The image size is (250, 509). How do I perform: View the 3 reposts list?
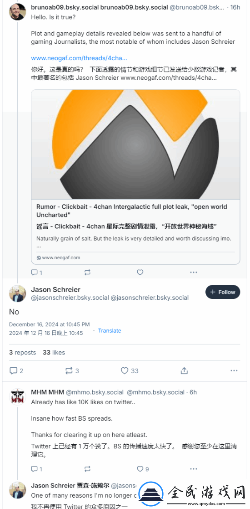point(22,352)
